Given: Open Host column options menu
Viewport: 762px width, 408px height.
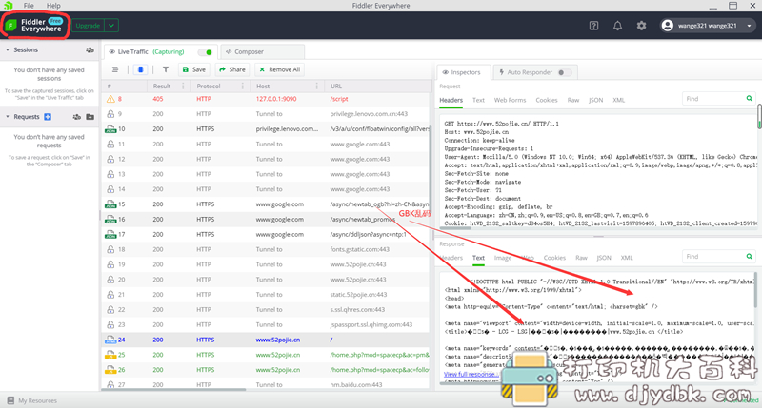Looking at the screenshot, I should [x=317, y=86].
